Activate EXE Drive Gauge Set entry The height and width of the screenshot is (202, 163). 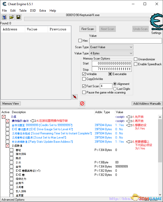click(8, 129)
